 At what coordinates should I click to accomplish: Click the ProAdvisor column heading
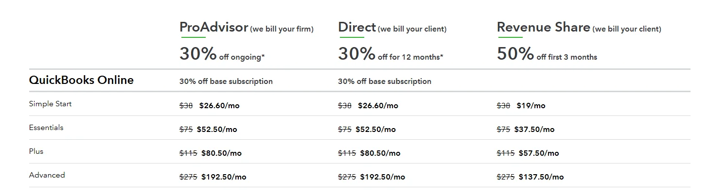(213, 28)
